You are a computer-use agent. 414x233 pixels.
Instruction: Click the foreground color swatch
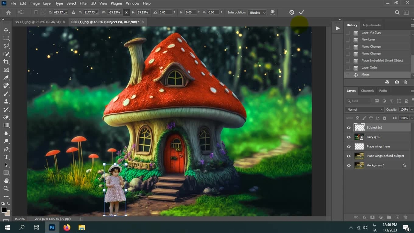pyautogui.click(x=4, y=210)
